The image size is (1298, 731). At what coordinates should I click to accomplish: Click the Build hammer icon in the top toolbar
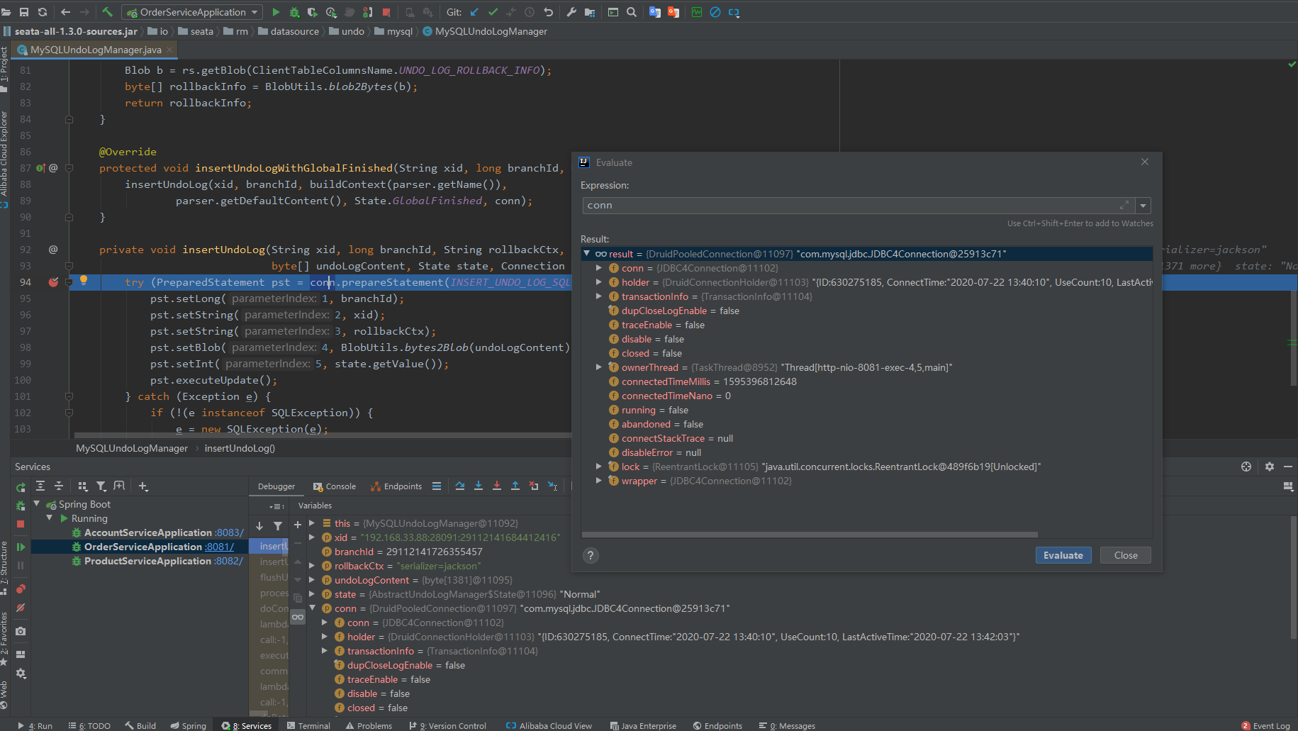(107, 12)
